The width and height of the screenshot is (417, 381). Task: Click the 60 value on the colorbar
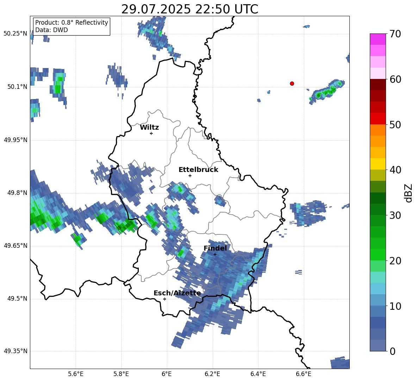(x=395, y=79)
